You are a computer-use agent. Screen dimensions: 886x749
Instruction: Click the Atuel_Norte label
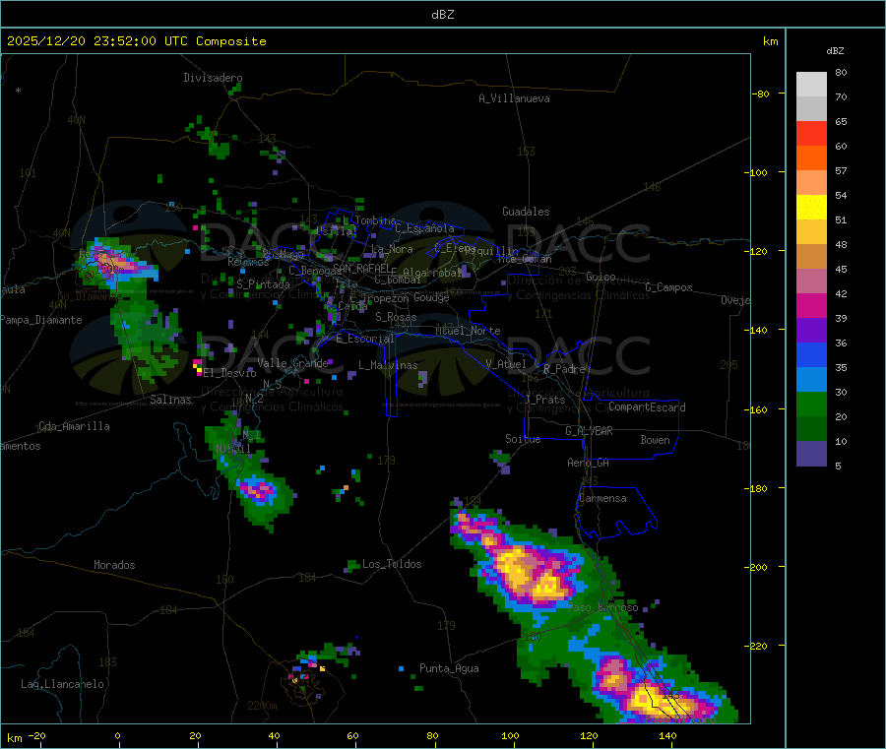[x=468, y=331]
